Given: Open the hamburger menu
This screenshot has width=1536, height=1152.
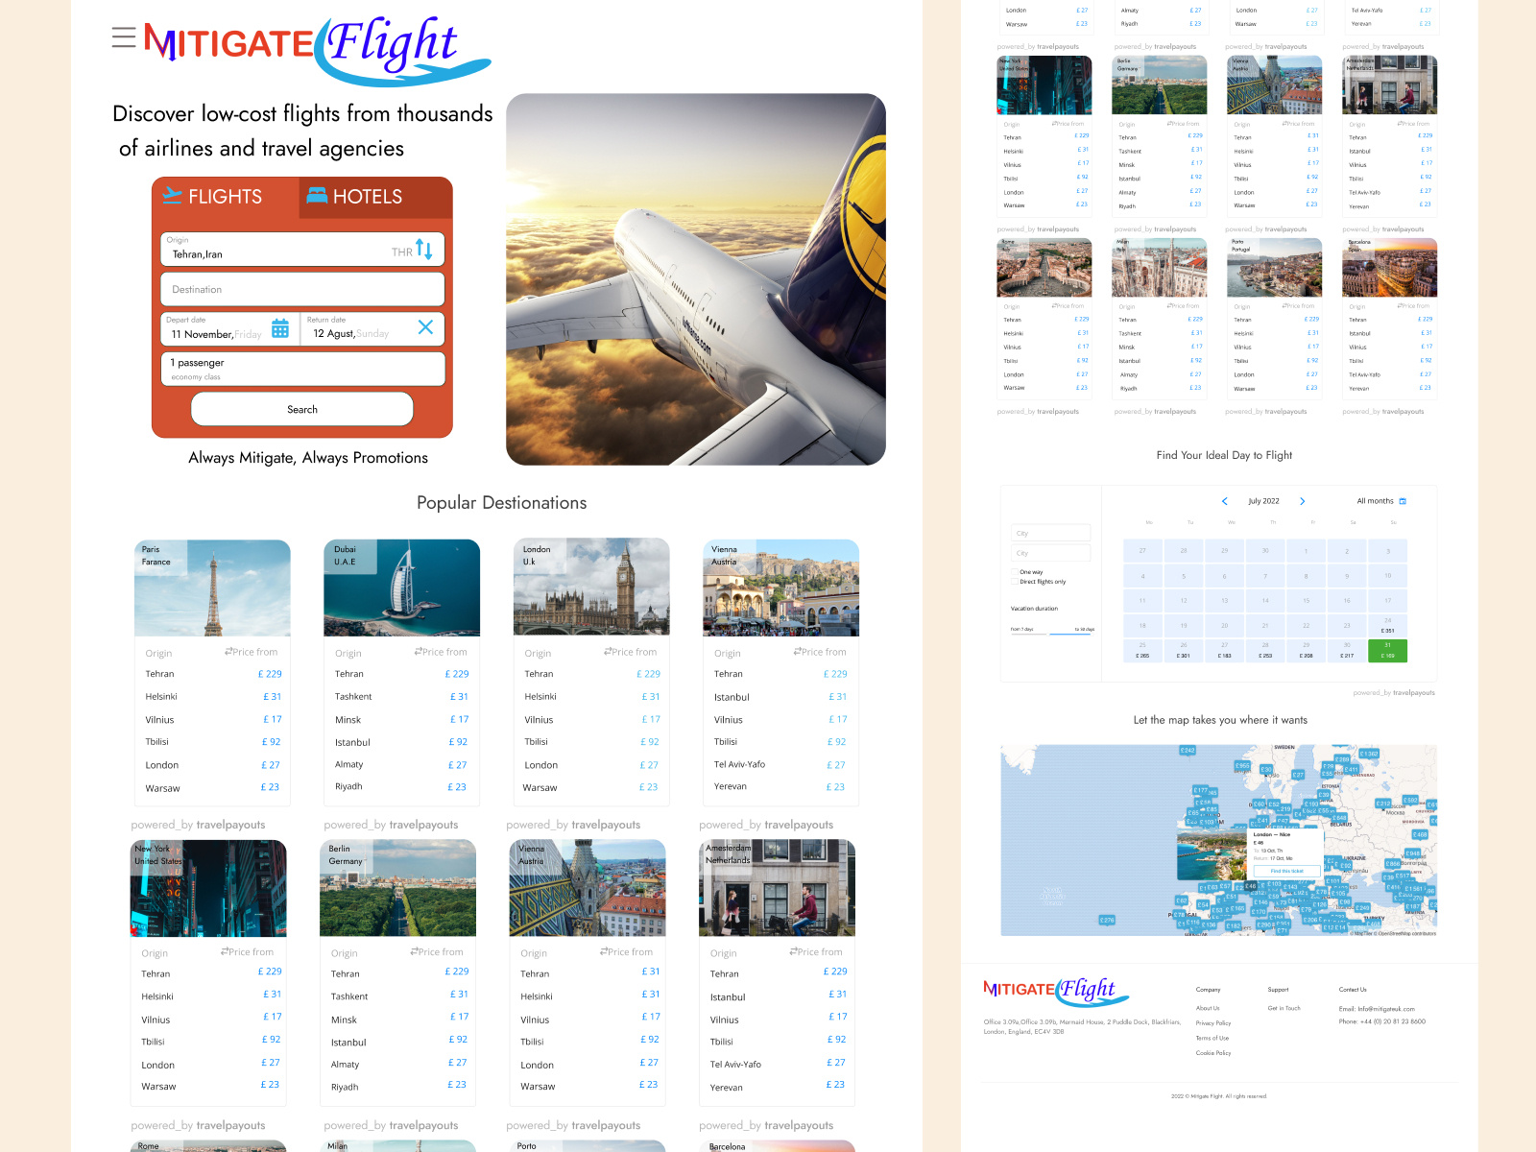Looking at the screenshot, I should 124,37.
